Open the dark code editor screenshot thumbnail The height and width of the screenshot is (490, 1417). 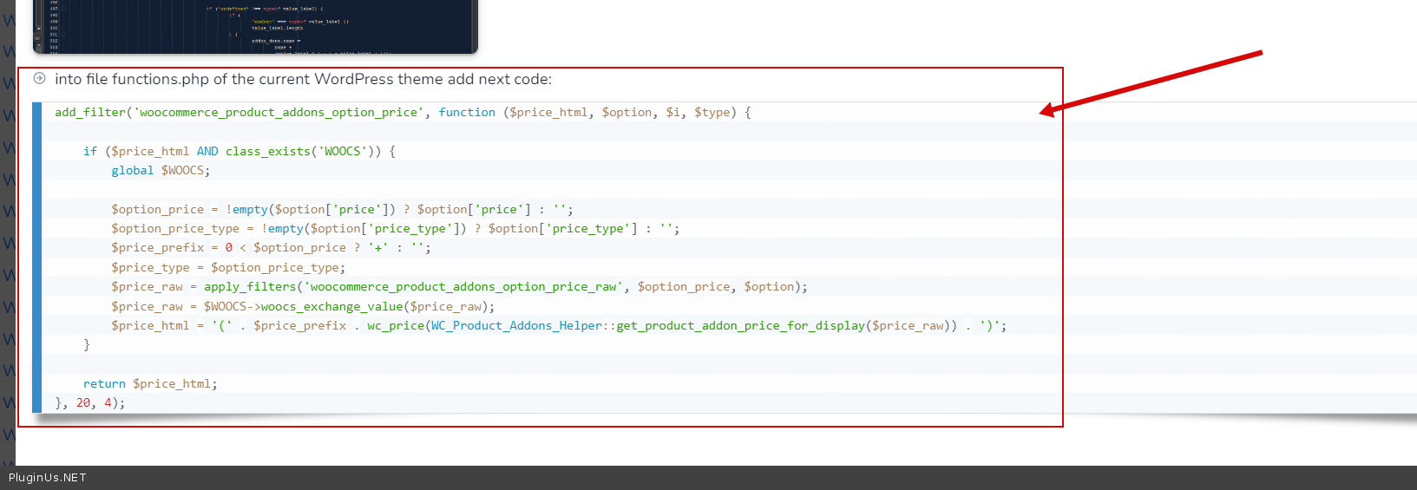point(255,26)
